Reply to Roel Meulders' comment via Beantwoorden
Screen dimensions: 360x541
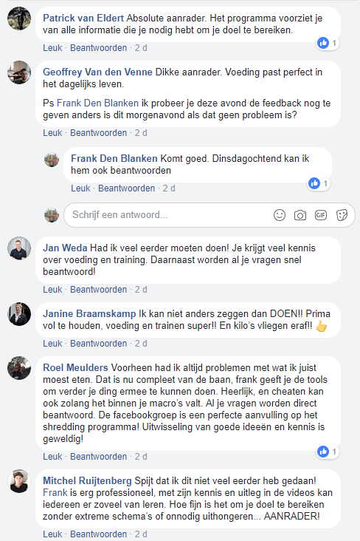[x=99, y=457]
